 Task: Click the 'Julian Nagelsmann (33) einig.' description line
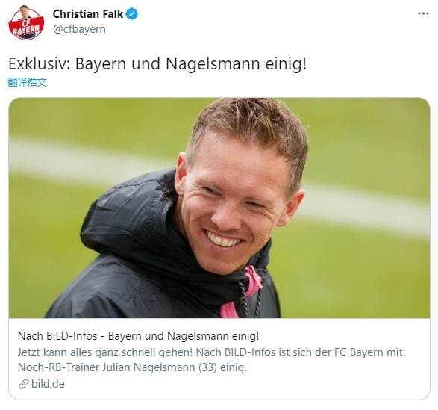point(175,367)
